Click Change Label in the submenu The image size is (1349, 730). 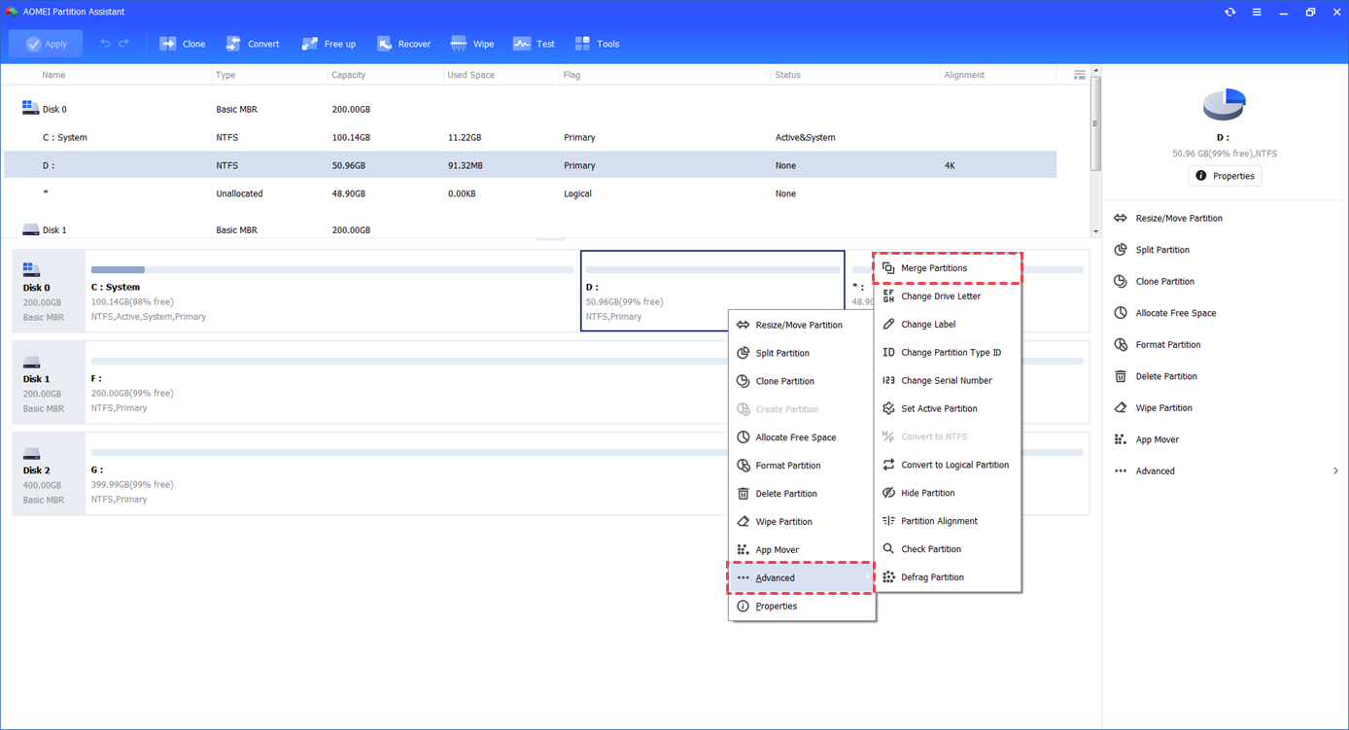(948, 325)
